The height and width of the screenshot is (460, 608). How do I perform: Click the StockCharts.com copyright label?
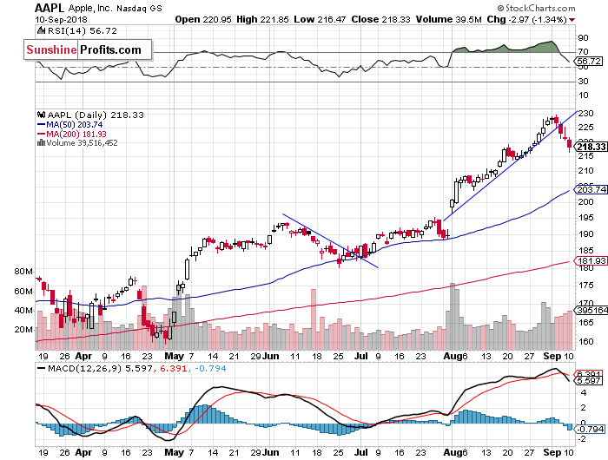536,8
